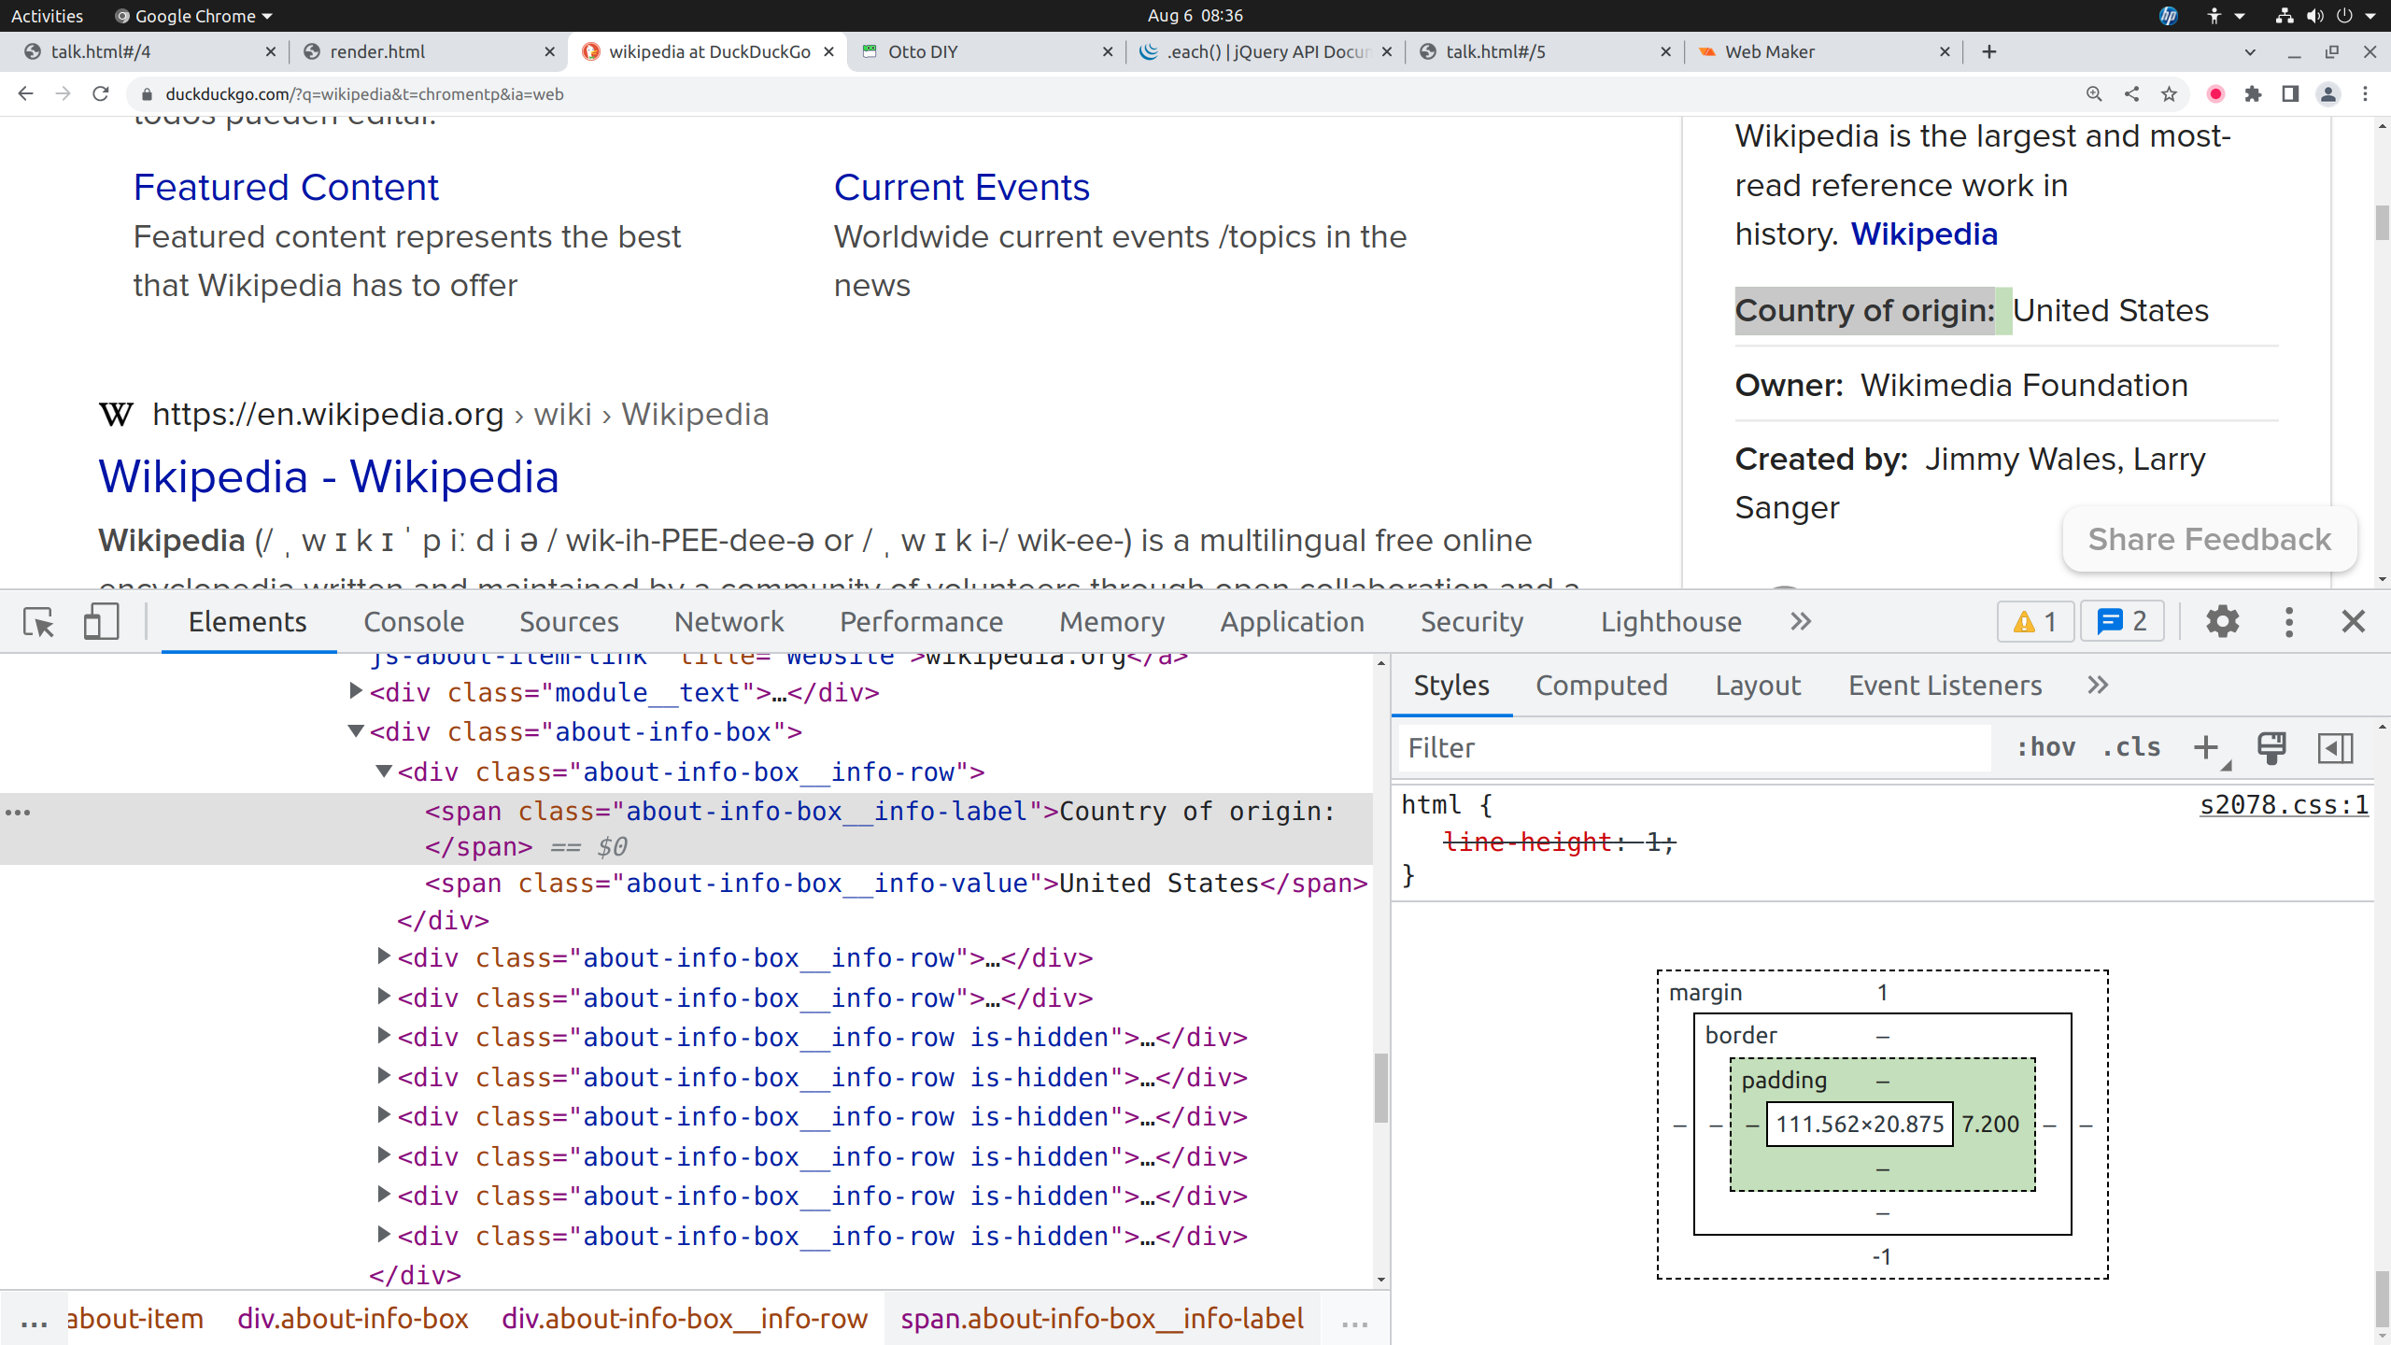Open the rendering emulation paintbrush icon
Image resolution: width=2391 pixels, height=1345 pixels.
coord(2271,747)
